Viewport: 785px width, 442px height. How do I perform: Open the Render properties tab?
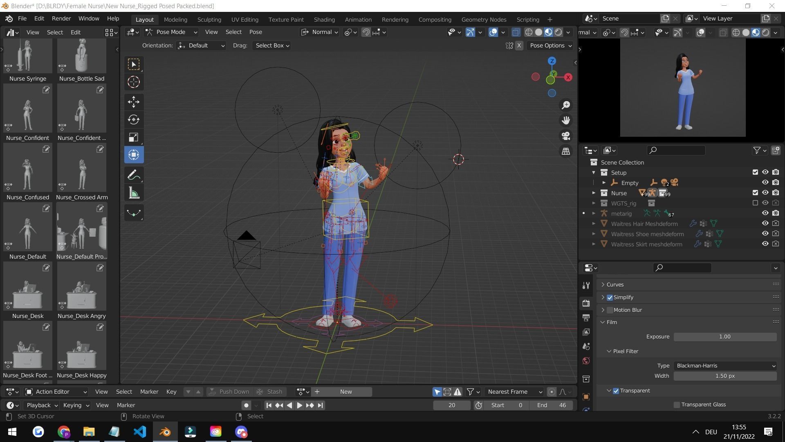coord(586,303)
